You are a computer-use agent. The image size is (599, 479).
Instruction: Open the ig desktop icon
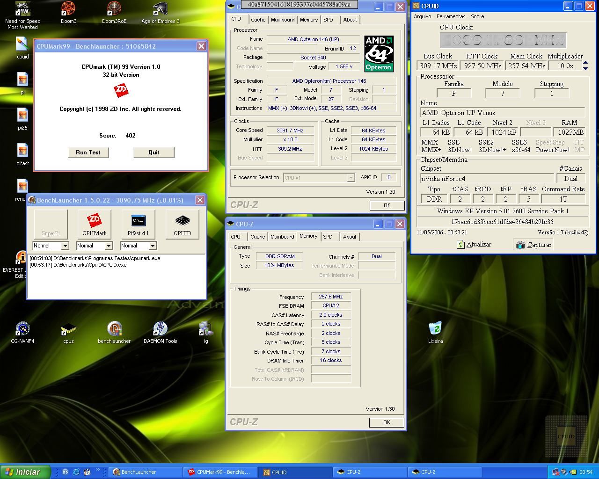pyautogui.click(x=206, y=333)
